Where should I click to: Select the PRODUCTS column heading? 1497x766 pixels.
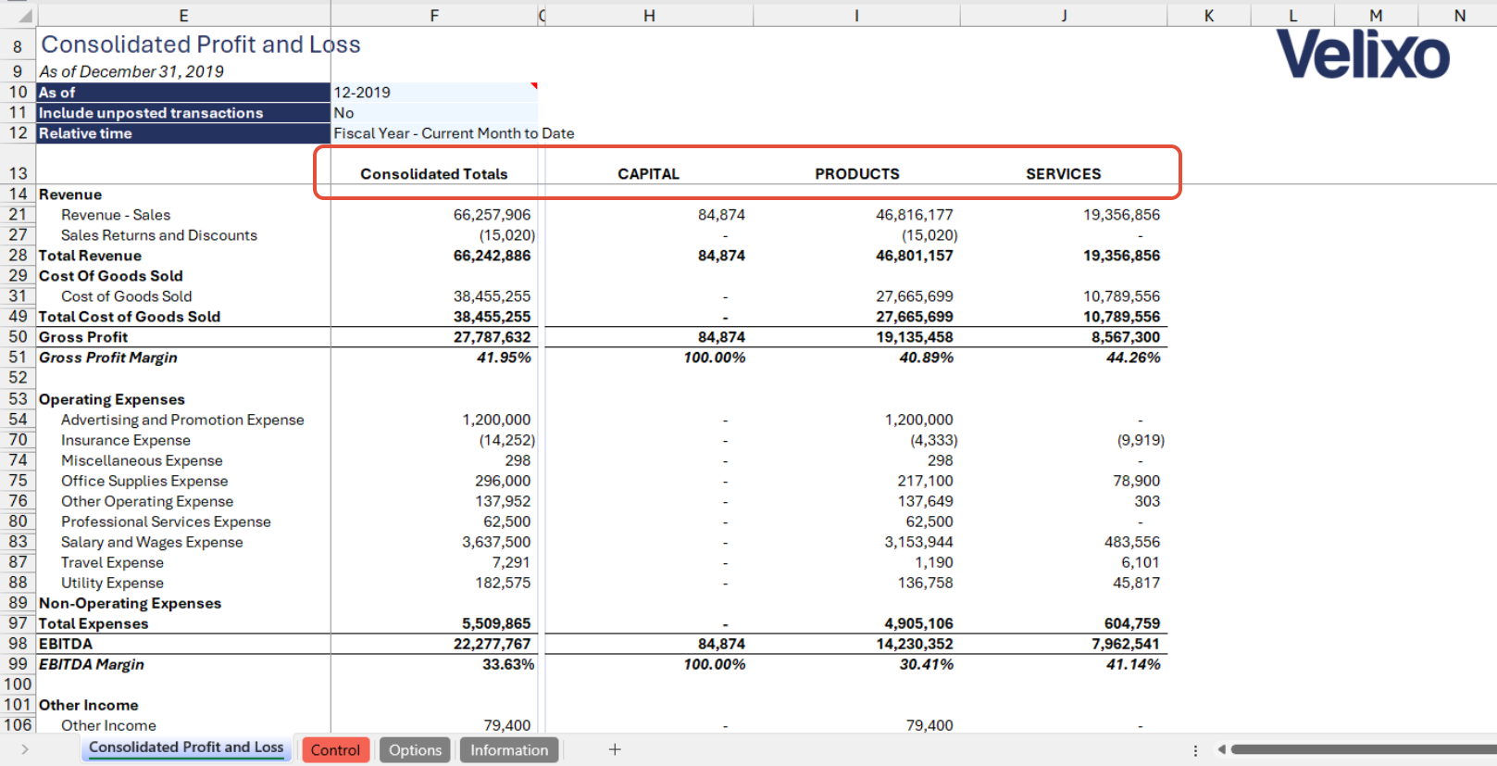[857, 174]
